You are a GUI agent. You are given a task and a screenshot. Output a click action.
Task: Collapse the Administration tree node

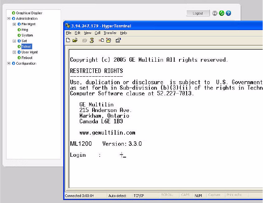[x=9, y=18]
